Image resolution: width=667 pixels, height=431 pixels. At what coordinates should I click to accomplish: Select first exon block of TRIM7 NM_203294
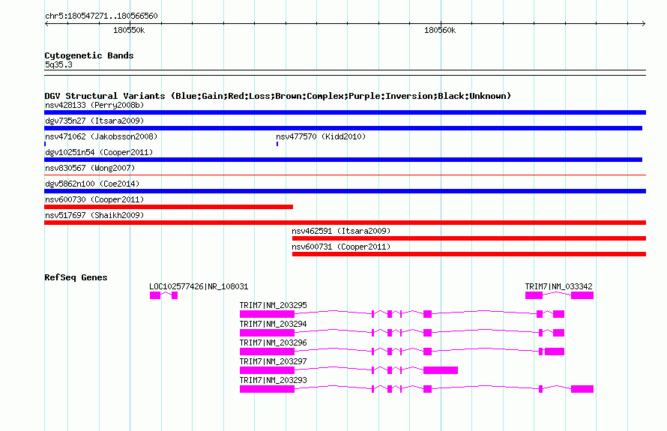pos(267,333)
